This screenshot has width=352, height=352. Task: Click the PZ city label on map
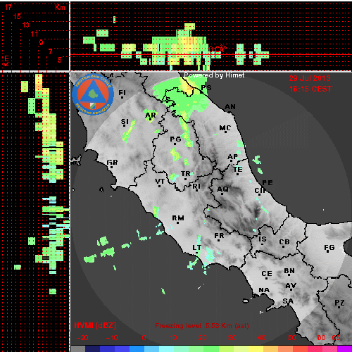[x=339, y=303]
